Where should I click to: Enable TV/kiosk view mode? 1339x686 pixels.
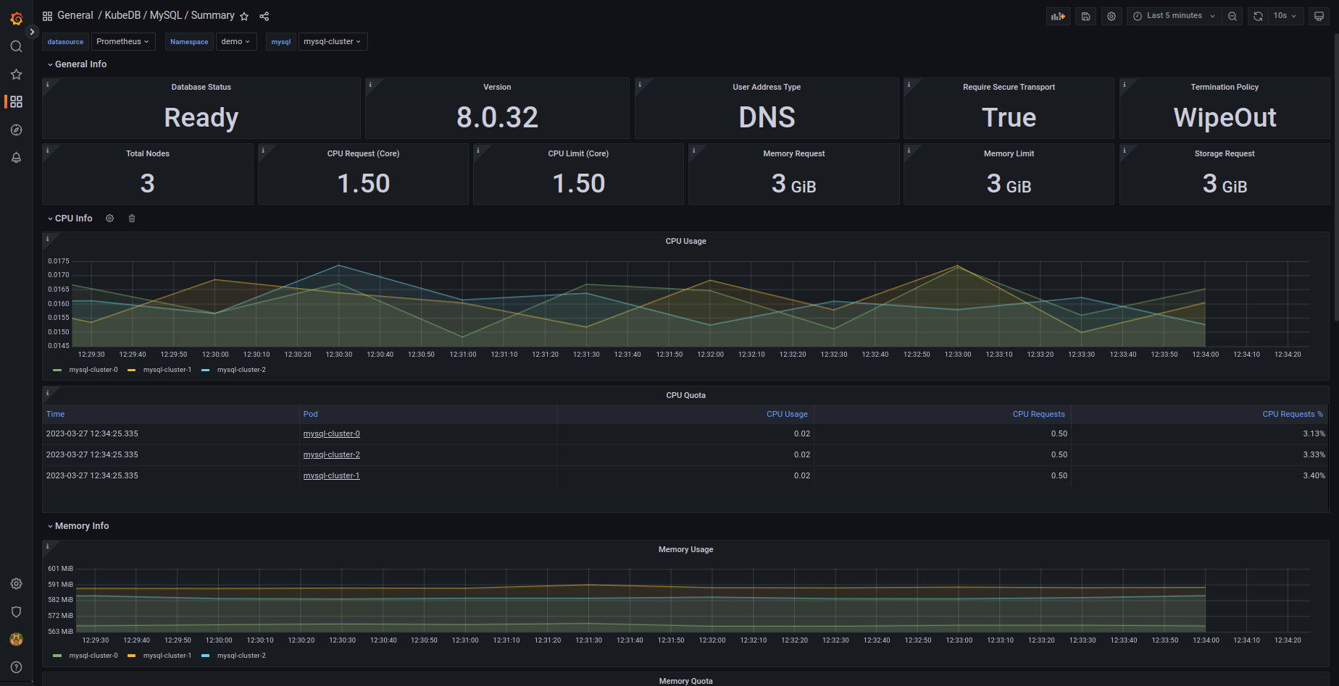(1319, 16)
